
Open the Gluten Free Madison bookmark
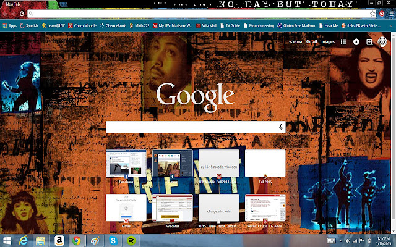[x=296, y=26]
